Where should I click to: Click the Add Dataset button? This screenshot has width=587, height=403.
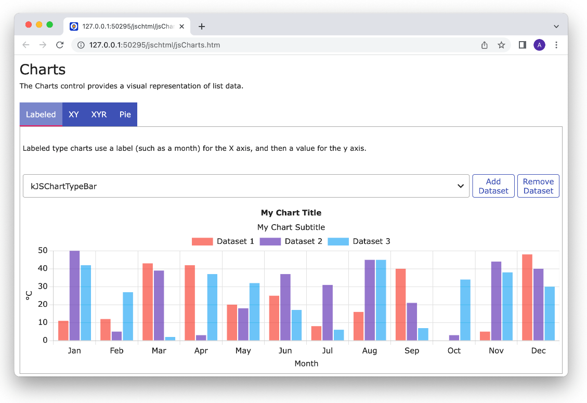(493, 186)
